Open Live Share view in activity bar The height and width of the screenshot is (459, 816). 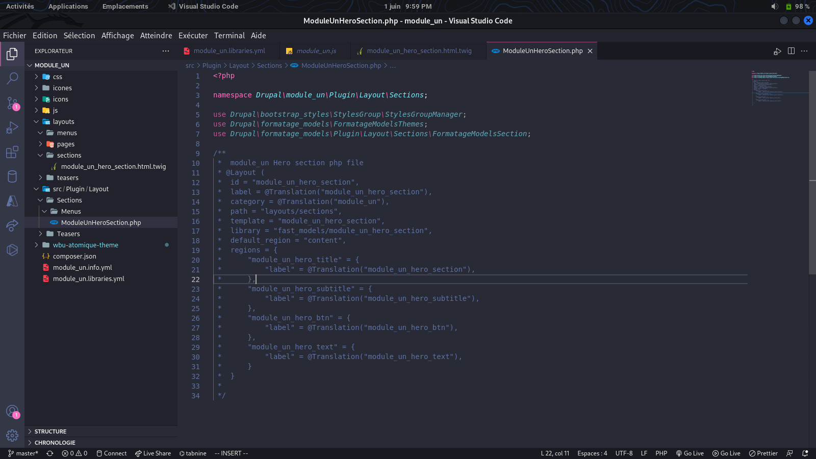click(12, 225)
